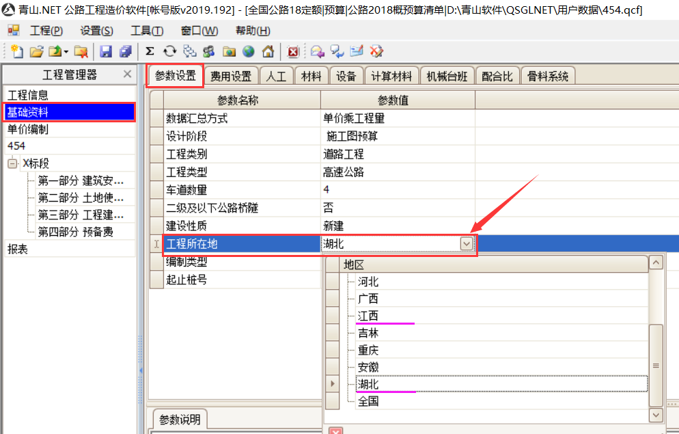The width and height of the screenshot is (679, 434).
Task: Click the house home icon
Action: 268,51
